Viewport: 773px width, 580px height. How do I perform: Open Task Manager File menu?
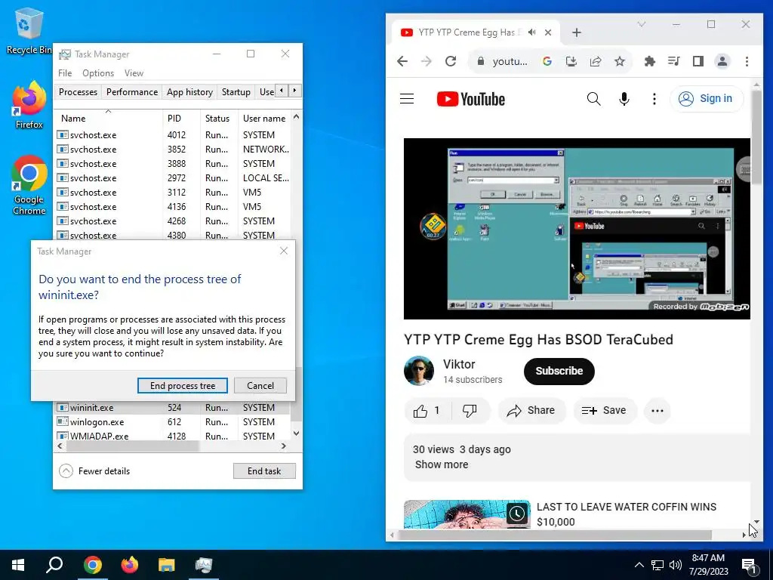[x=65, y=73]
